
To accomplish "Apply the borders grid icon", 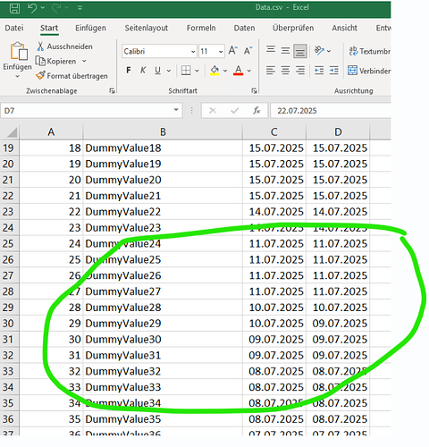I will point(186,71).
